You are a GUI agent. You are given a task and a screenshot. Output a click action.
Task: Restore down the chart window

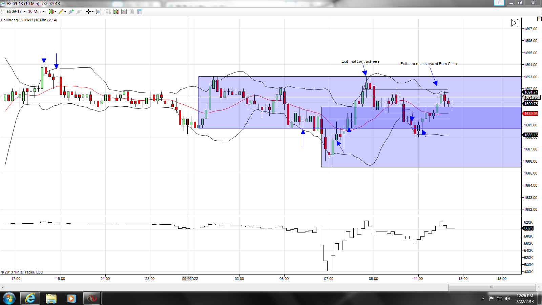tap(520, 3)
